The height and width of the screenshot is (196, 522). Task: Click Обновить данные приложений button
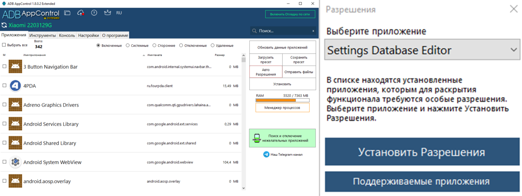click(282, 47)
